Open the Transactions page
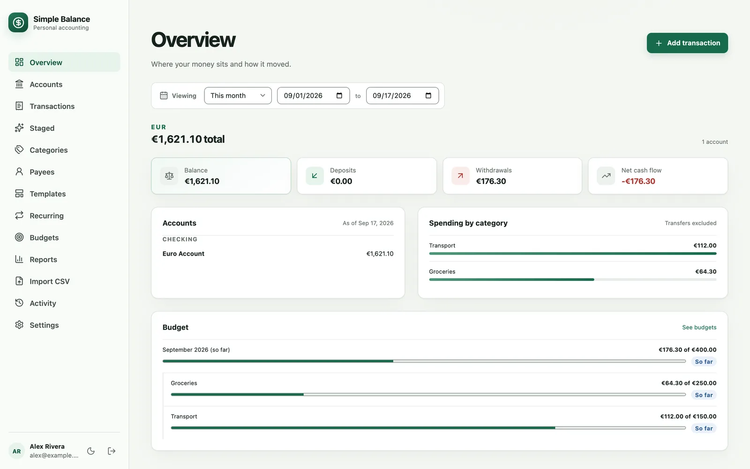This screenshot has width=750, height=469. pos(64,106)
